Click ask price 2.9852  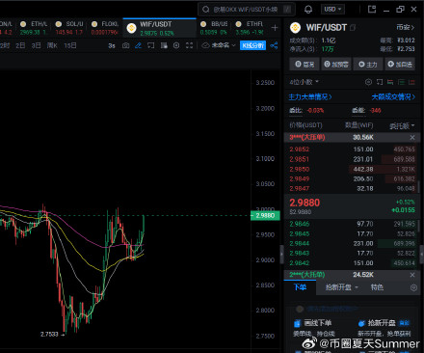click(x=300, y=149)
